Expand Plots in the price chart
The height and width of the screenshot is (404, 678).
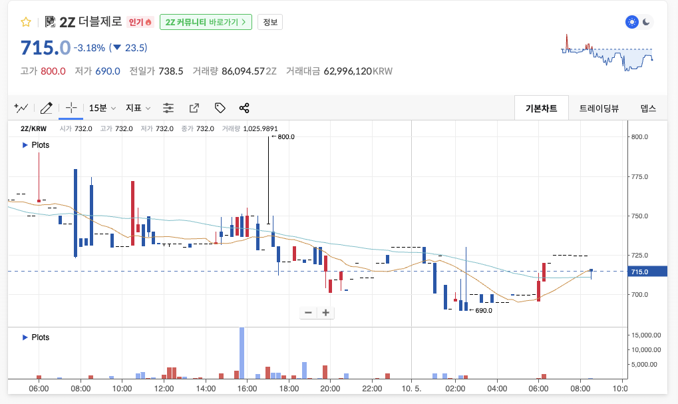(36, 144)
